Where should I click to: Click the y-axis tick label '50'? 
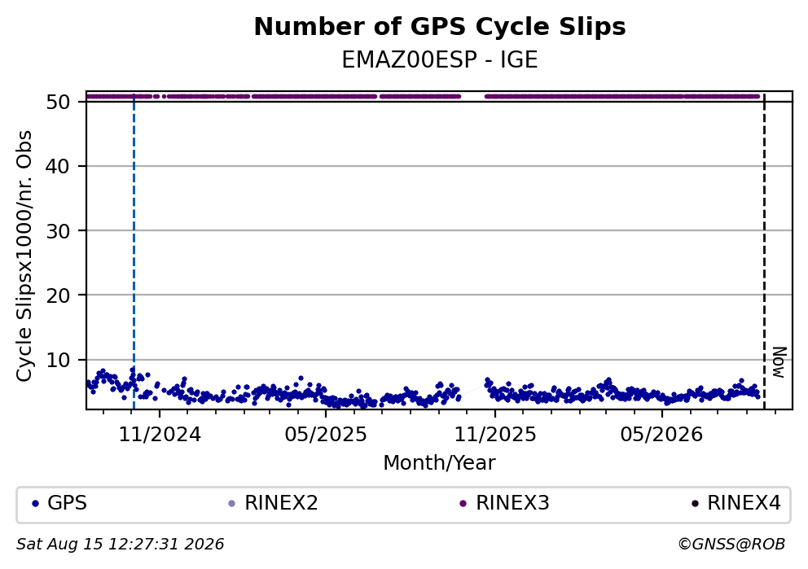[x=58, y=102]
